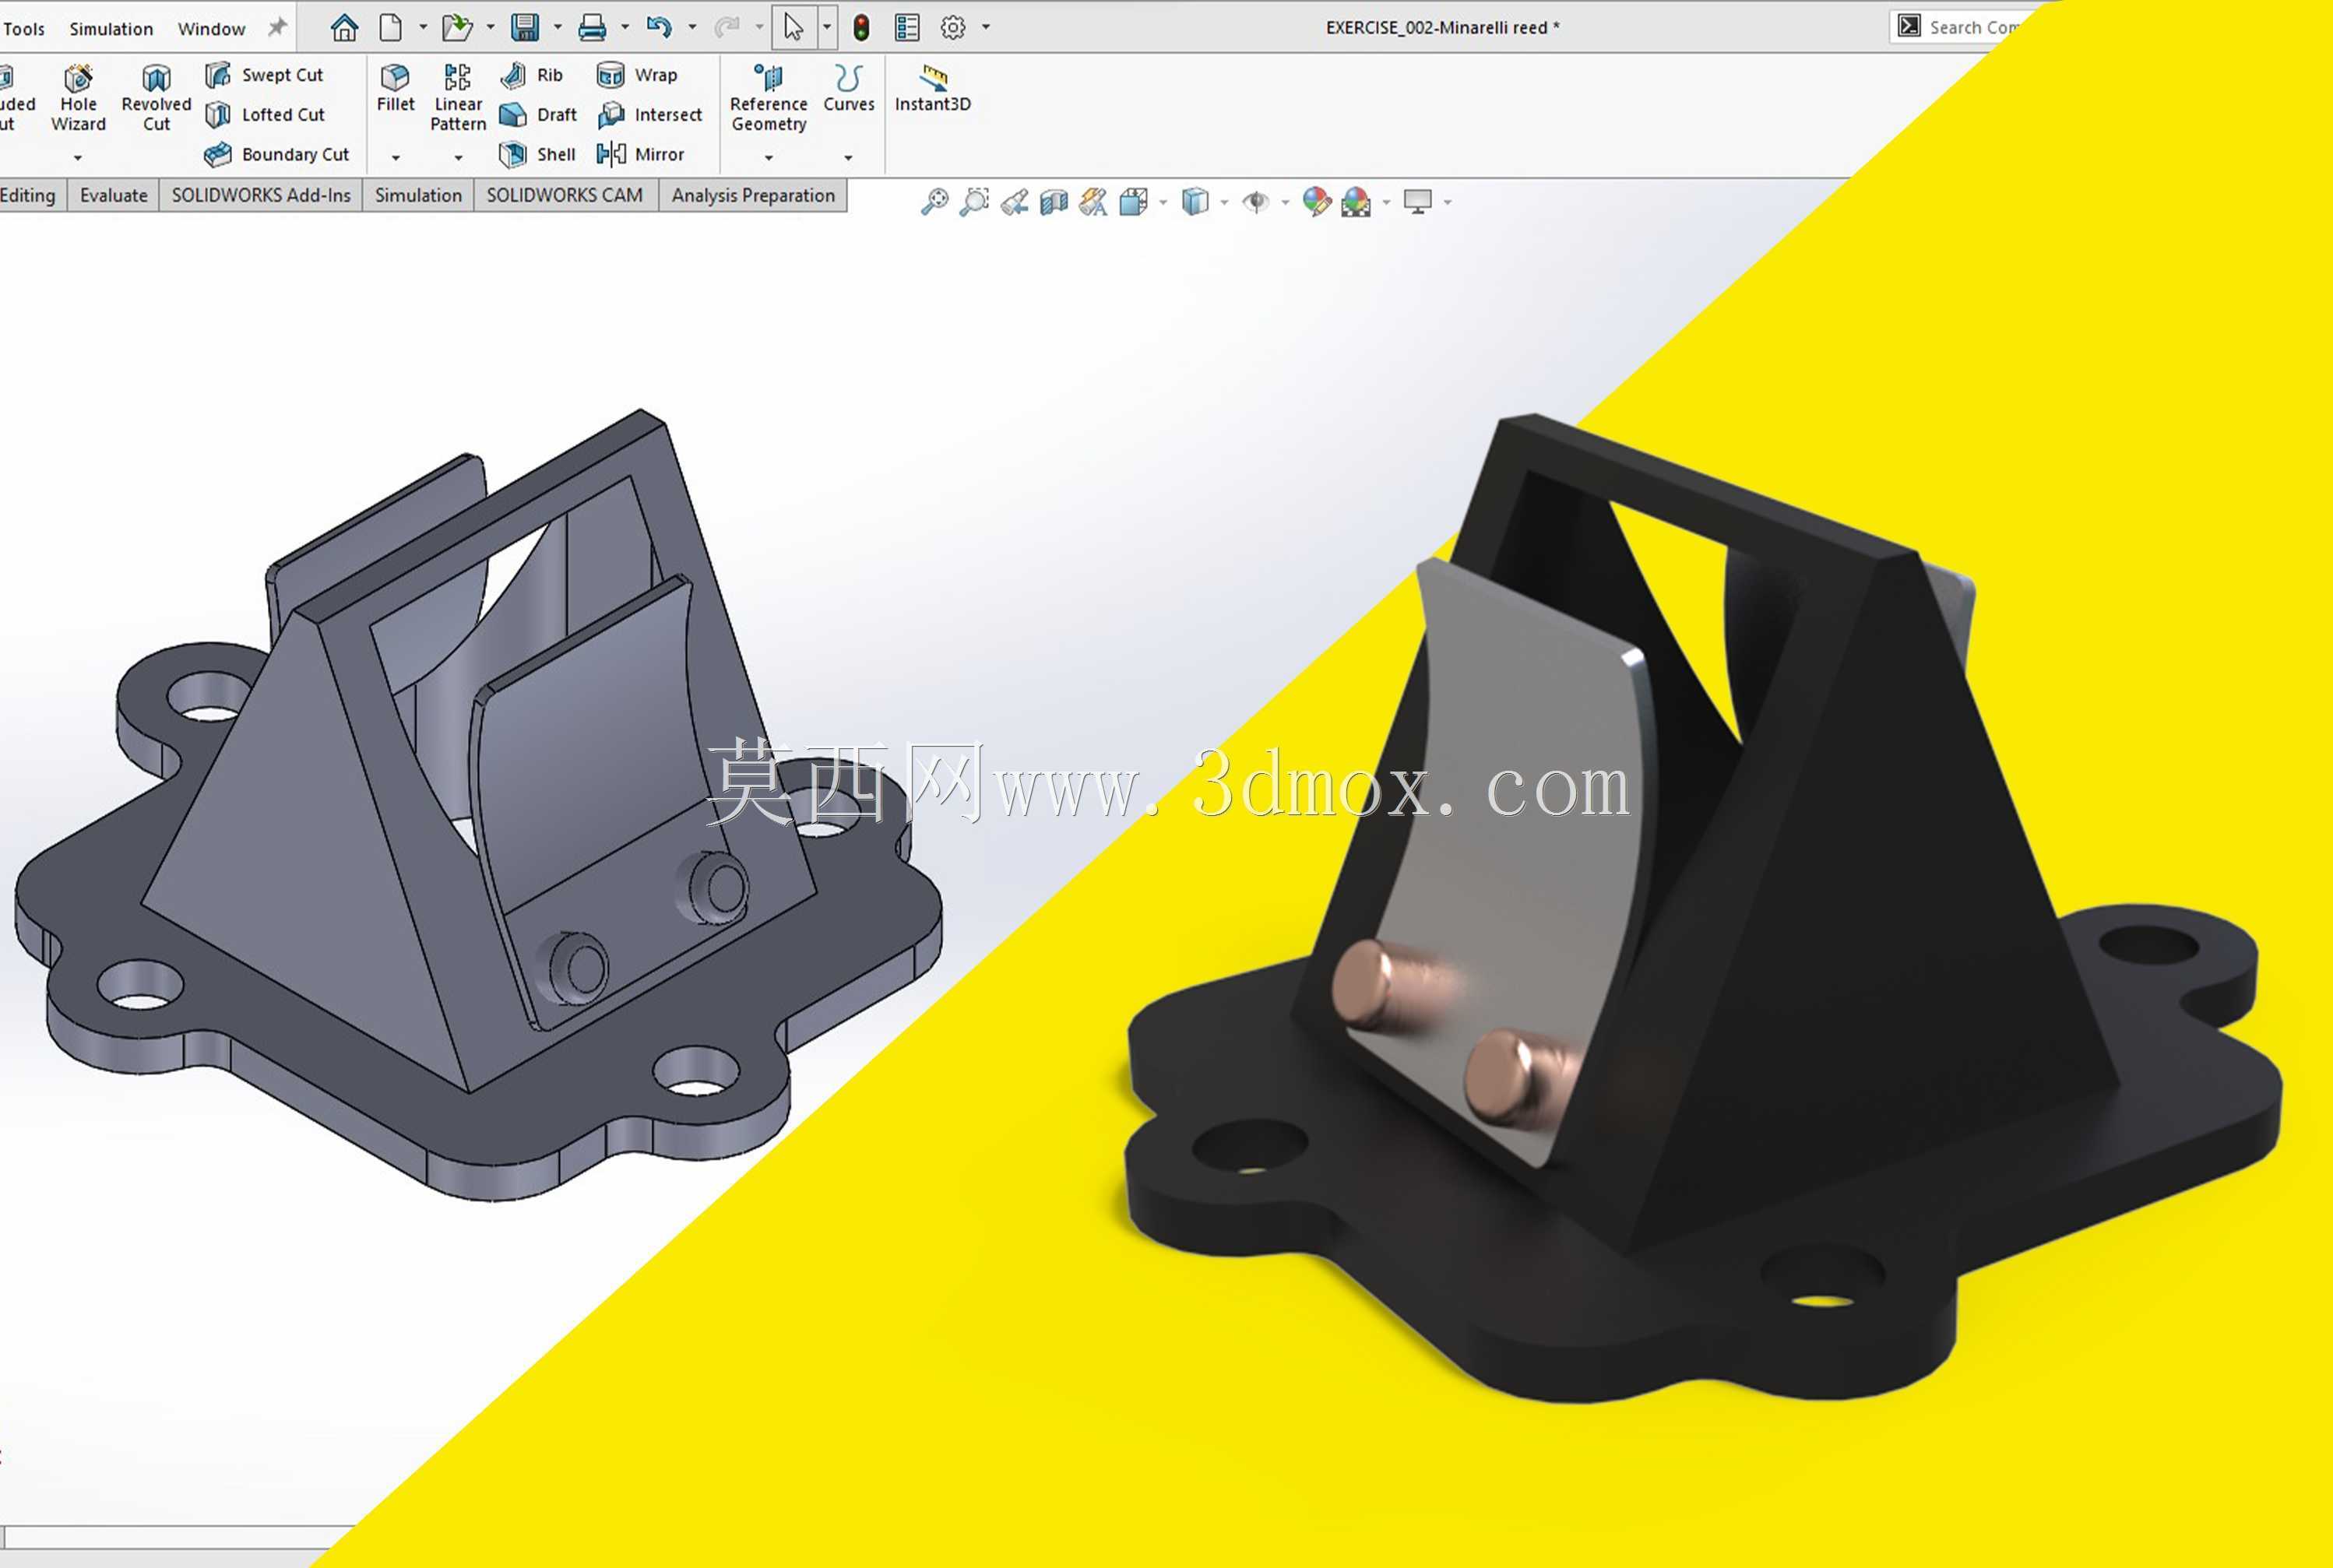Select the Rib tool
This screenshot has width=2333, height=1568.
[532, 75]
